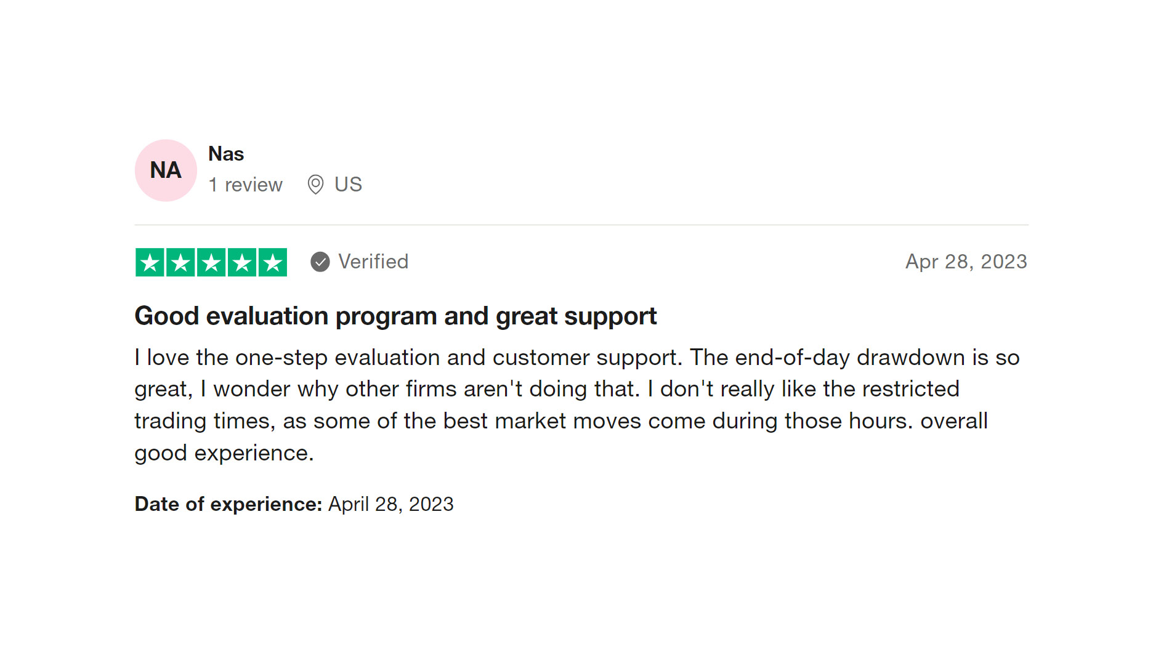Open the Nas reviewer profile name
This screenshot has height=666, width=1169.
226,154
